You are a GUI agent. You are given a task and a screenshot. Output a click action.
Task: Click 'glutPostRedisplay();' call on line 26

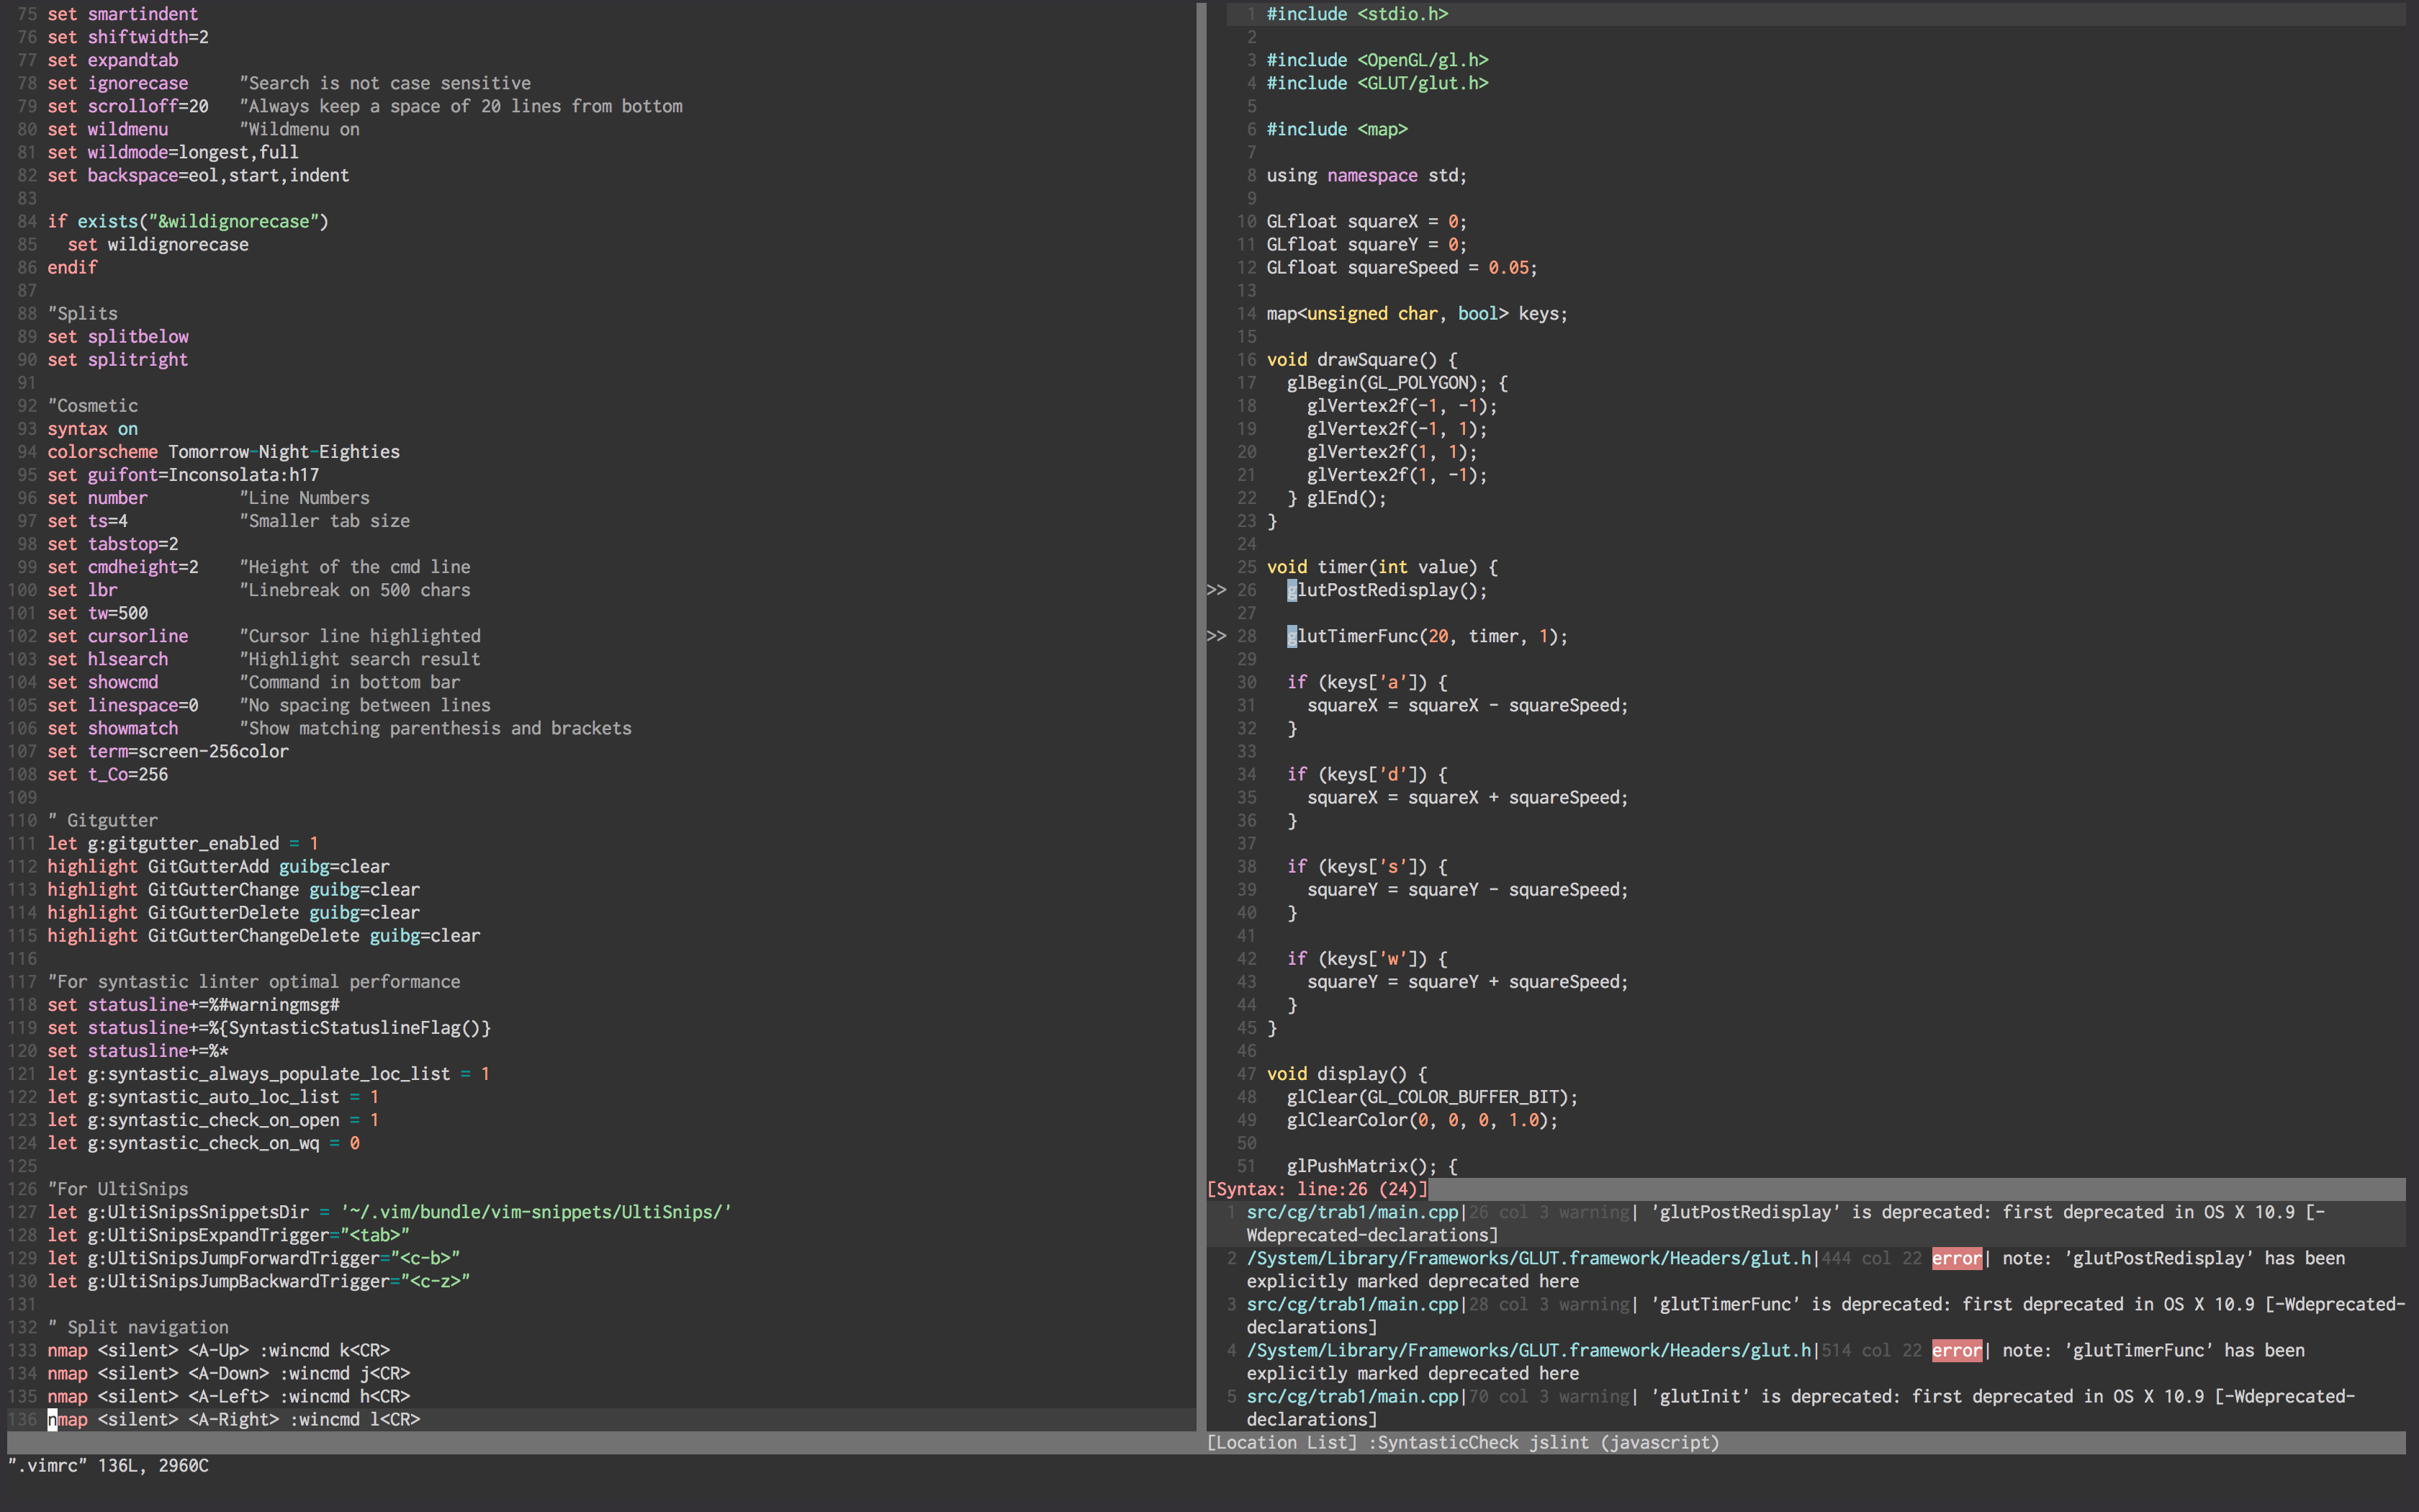tap(1387, 590)
